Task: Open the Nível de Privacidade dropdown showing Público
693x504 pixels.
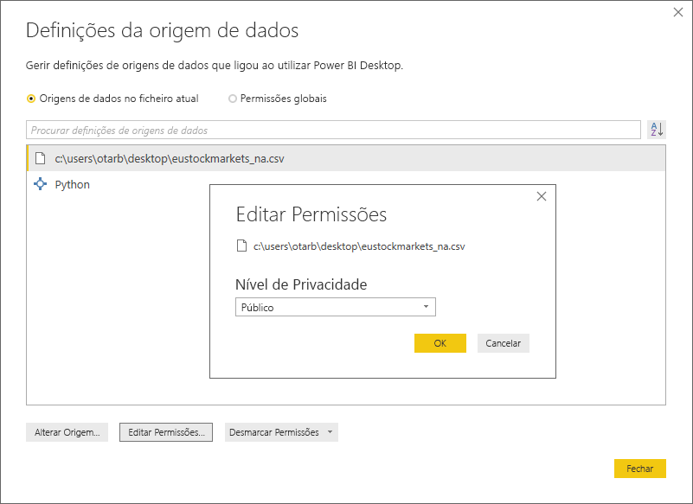Action: tap(336, 306)
